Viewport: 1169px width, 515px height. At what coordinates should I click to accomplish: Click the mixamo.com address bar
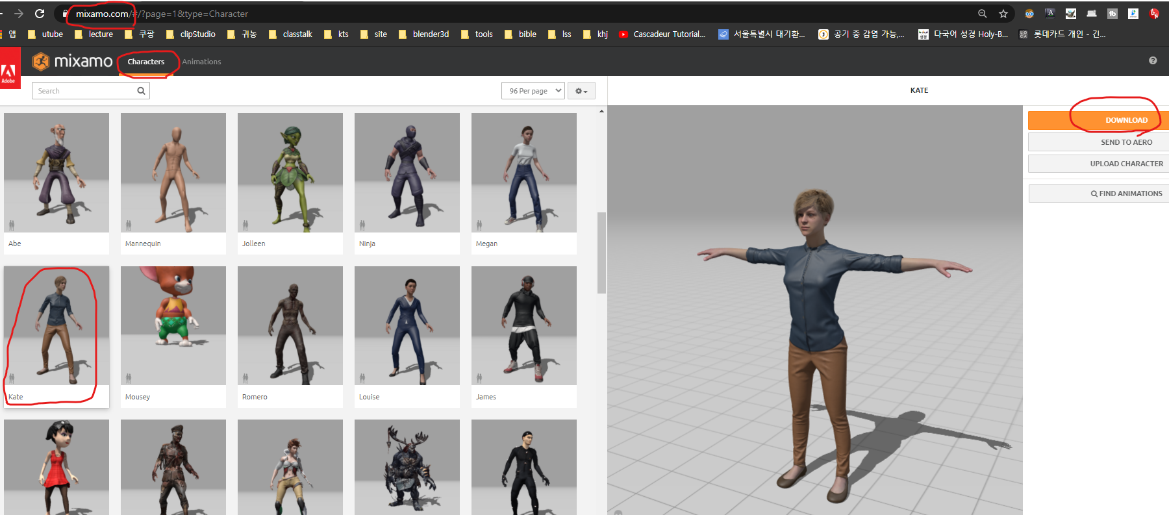pyautogui.click(x=520, y=14)
